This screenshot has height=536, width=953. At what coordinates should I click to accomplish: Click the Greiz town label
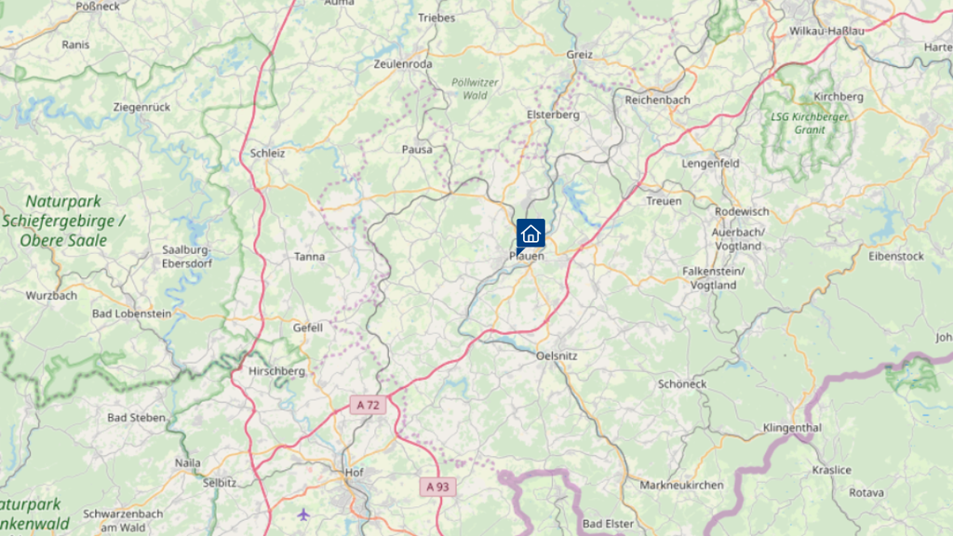579,55
